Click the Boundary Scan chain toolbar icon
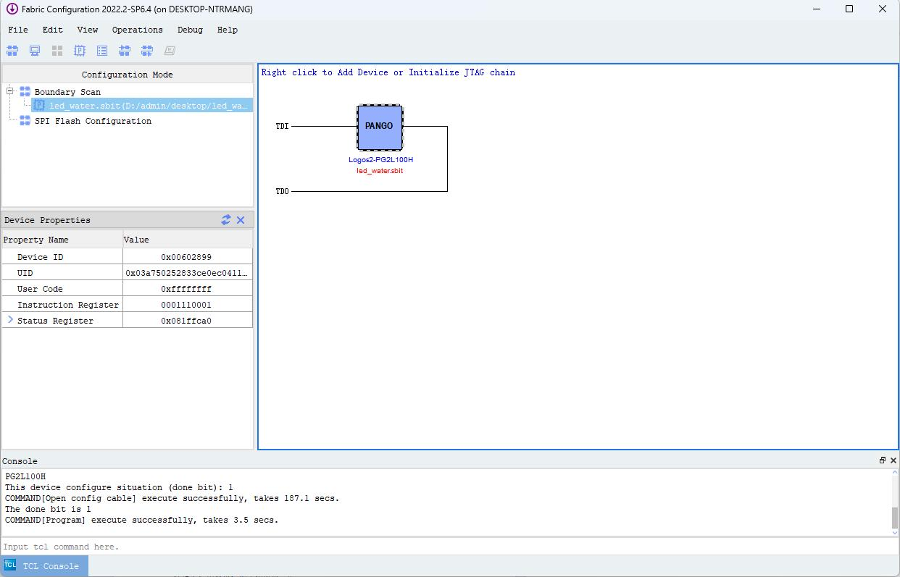 [12, 51]
